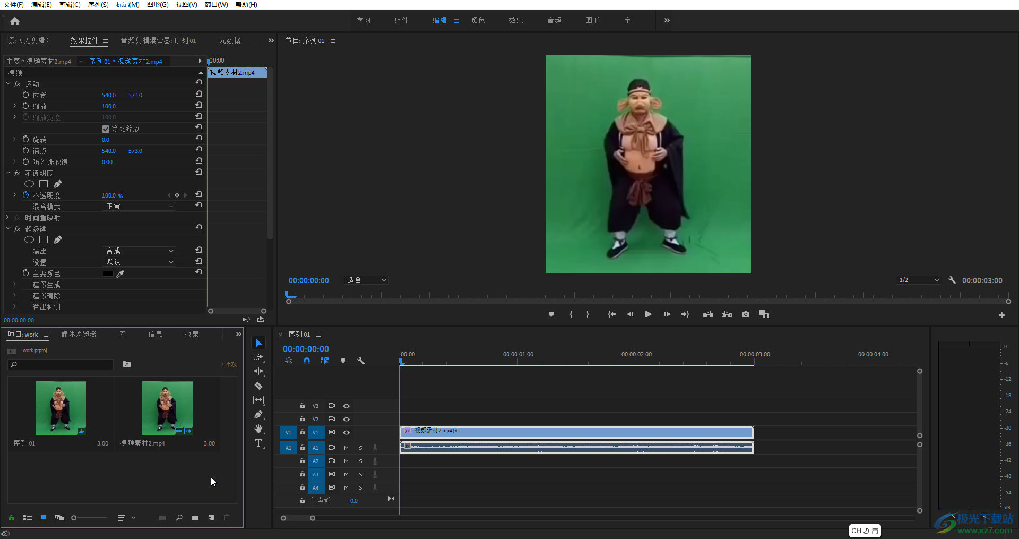Screen dimensions: 1019x539
Task: Click the project search input field
Action: pos(61,364)
